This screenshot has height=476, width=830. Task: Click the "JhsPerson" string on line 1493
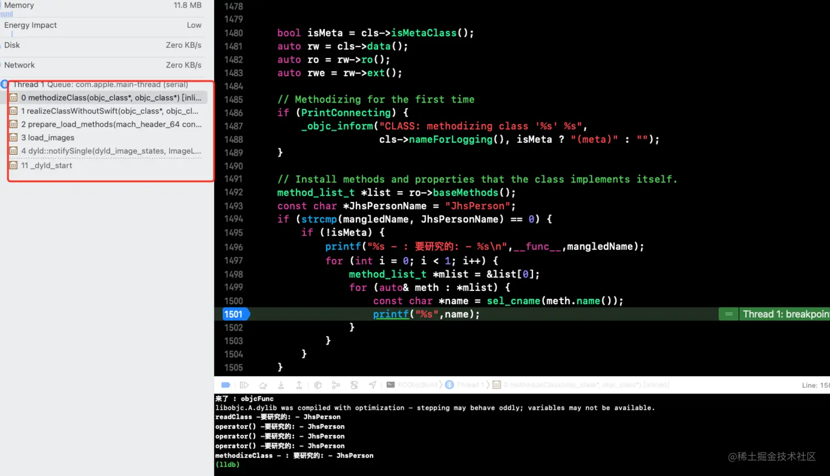point(478,206)
